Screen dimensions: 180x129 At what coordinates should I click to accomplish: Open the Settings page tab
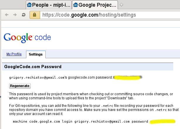point(36,54)
